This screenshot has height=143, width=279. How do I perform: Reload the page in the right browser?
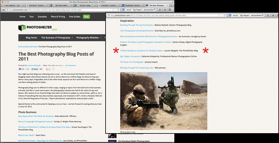click(224, 15)
